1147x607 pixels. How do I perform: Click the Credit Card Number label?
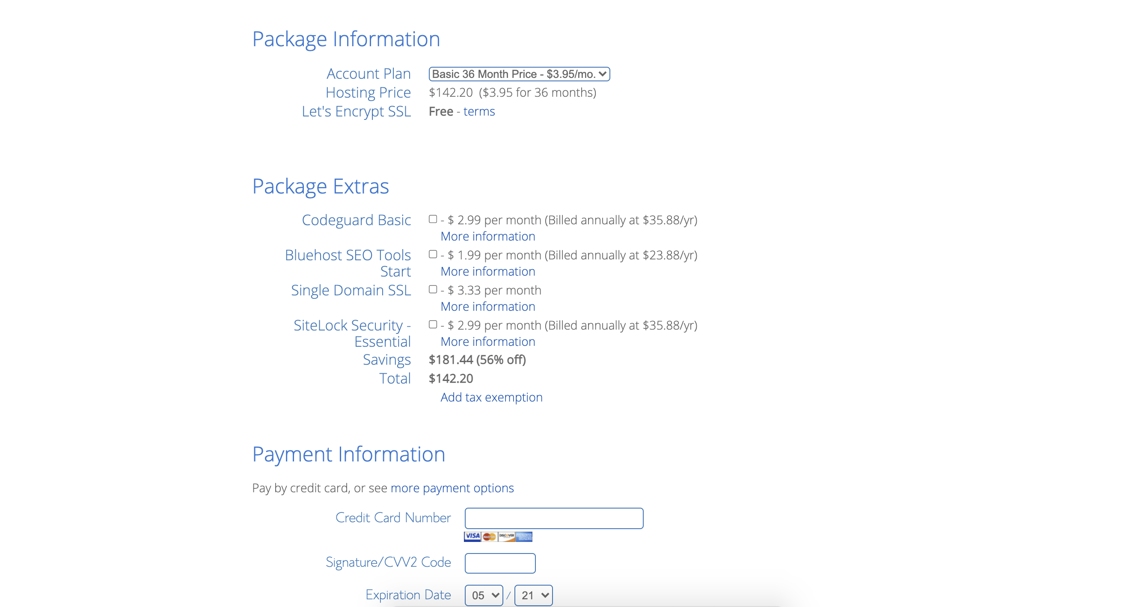[x=393, y=518]
